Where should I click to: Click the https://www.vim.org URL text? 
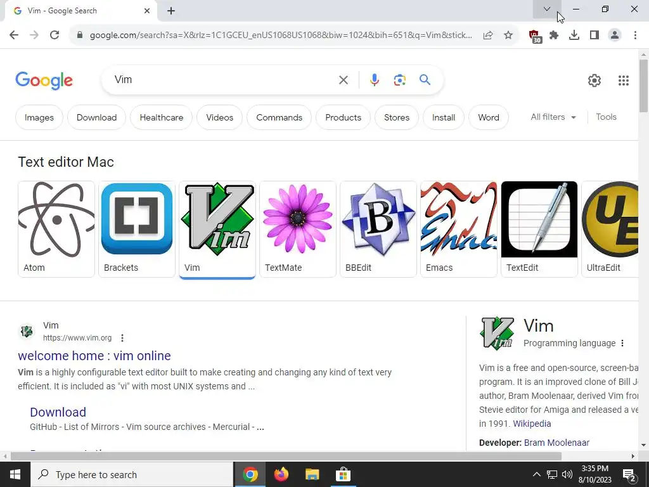[x=77, y=338]
